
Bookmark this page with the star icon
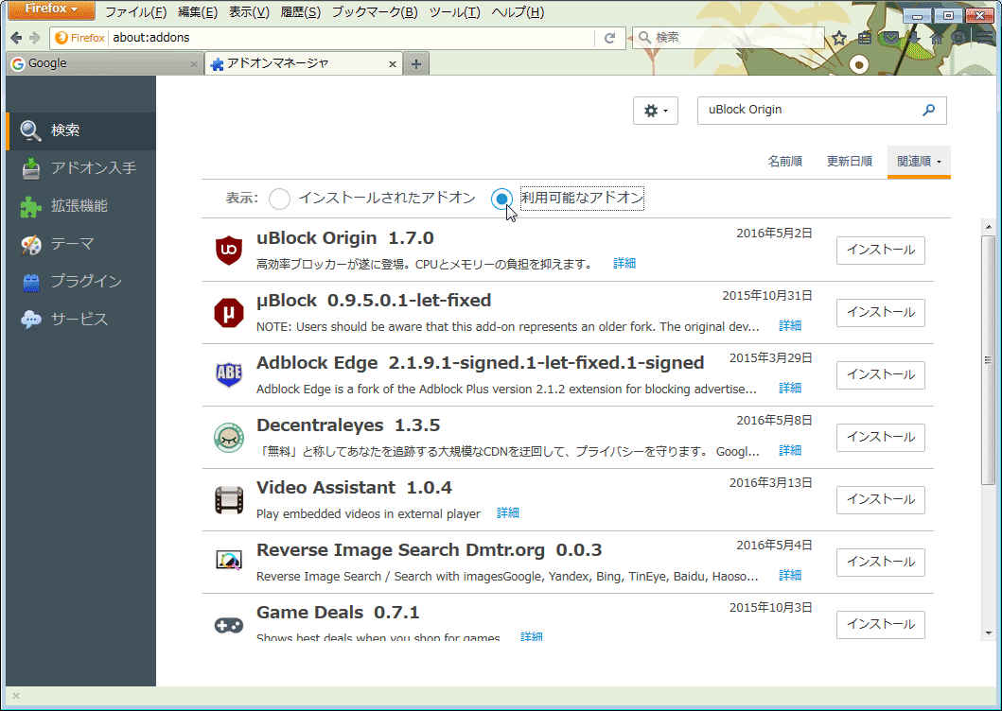(839, 39)
